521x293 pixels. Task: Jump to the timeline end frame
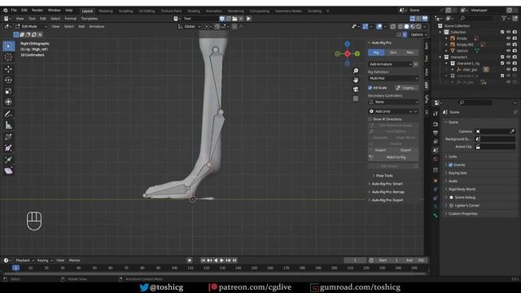pyautogui.click(x=234, y=260)
